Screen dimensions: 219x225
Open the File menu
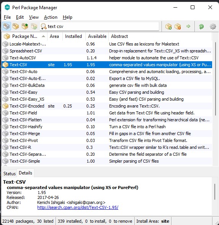[7, 17]
